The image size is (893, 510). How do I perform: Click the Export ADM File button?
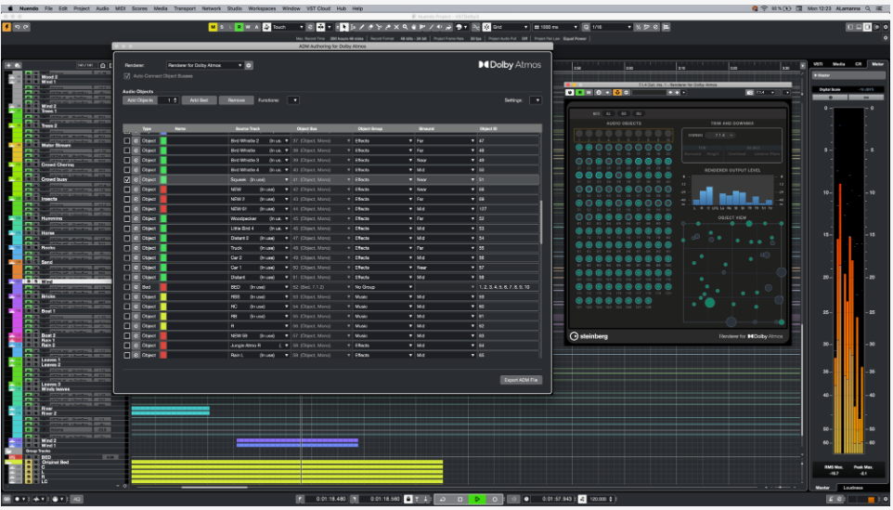pos(521,380)
